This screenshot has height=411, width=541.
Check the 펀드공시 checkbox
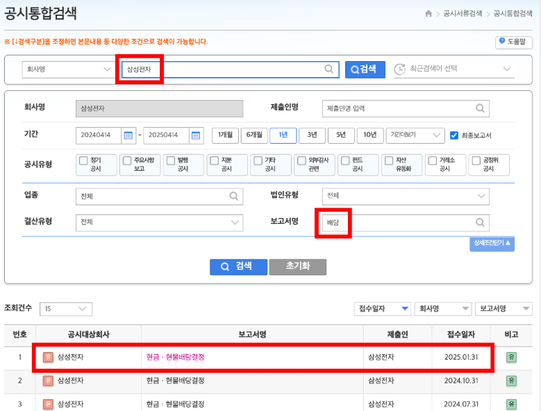point(345,160)
